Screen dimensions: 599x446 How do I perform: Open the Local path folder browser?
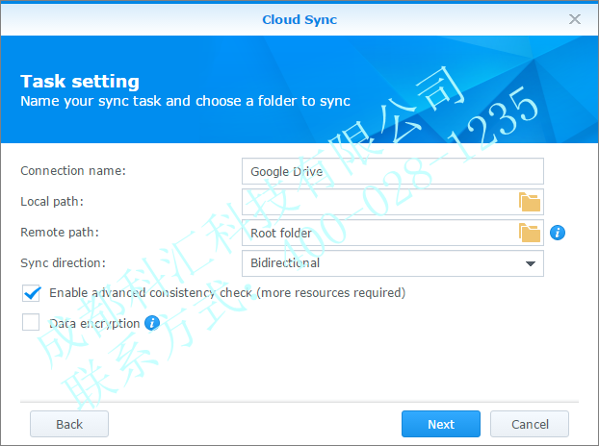point(530,202)
